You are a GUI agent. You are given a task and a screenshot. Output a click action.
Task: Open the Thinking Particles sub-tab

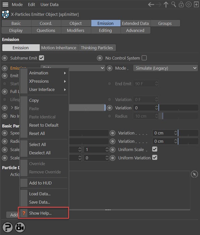click(x=97, y=48)
